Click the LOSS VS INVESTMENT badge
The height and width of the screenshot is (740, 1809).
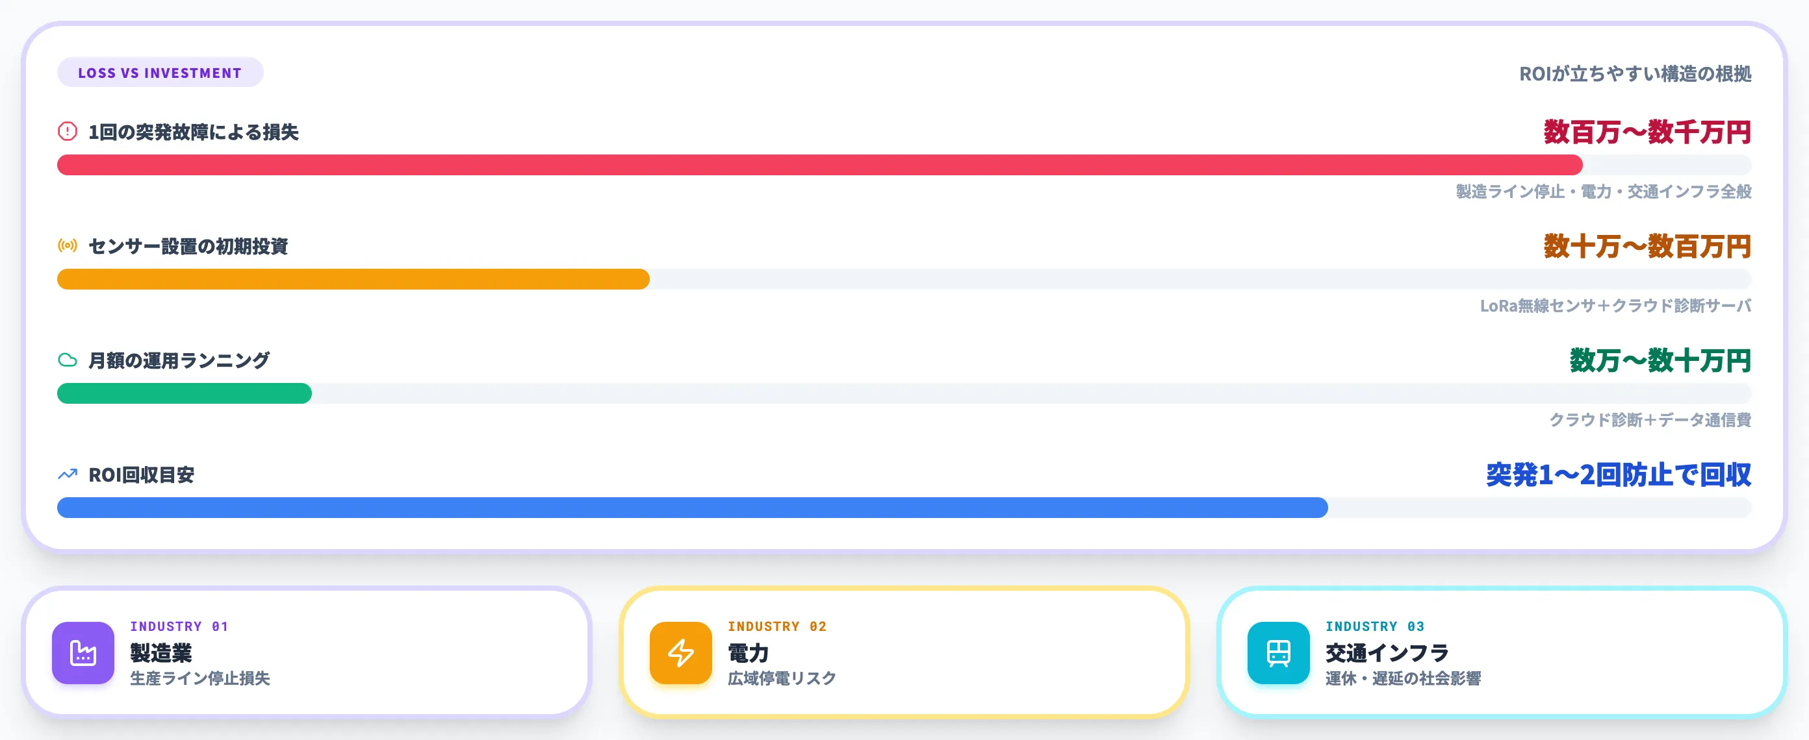160,72
